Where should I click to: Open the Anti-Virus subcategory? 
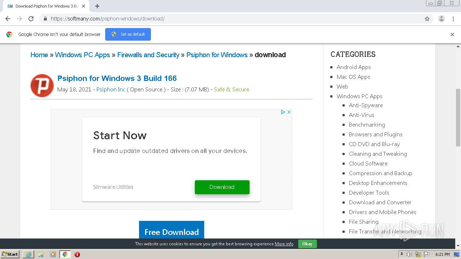[x=362, y=115]
